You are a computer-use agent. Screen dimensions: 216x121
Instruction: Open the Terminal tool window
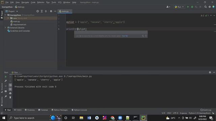[43, 110]
